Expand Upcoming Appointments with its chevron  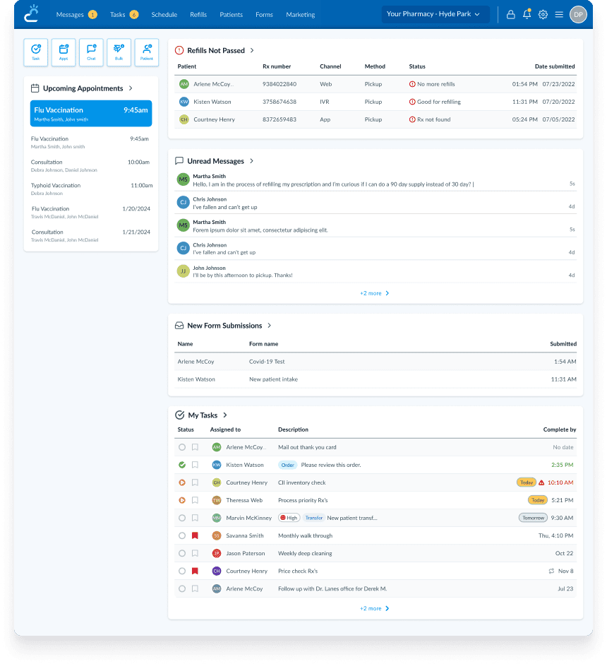(131, 88)
